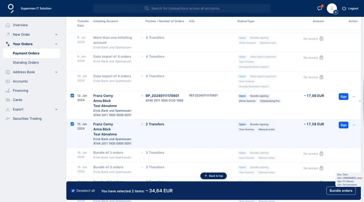364x202 pixels.
Task: Click the Cards icon in sidebar
Action: [8, 100]
